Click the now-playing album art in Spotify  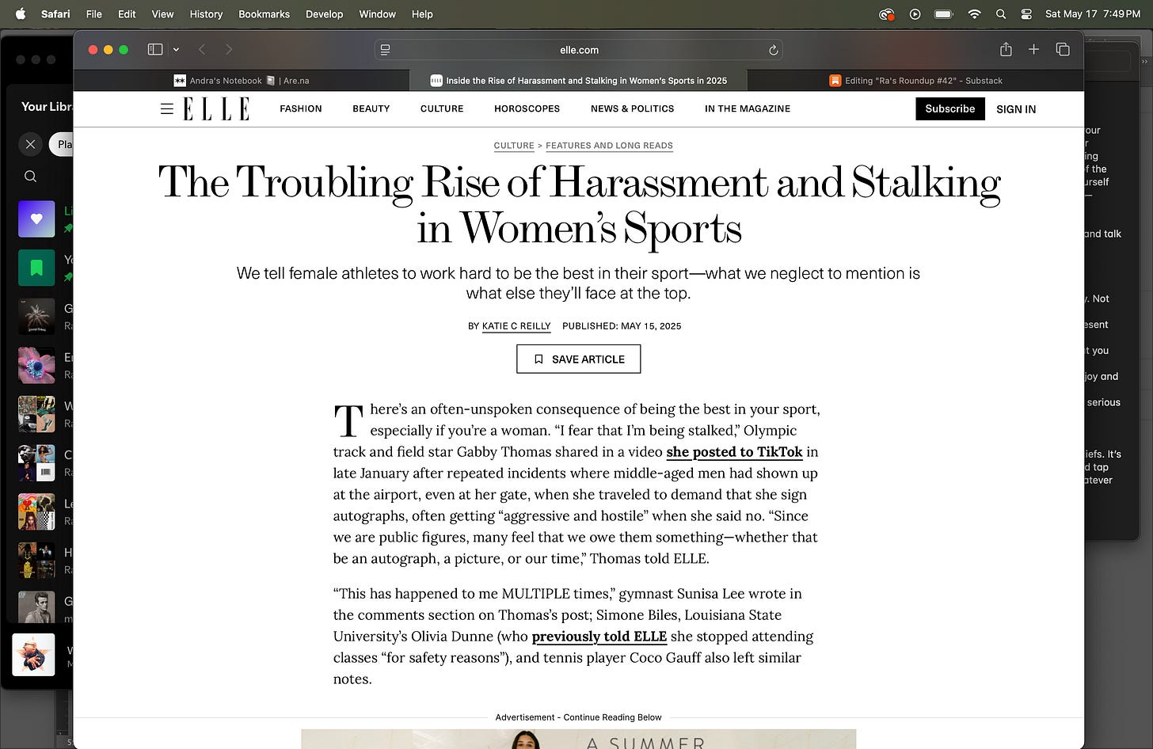coord(33,655)
